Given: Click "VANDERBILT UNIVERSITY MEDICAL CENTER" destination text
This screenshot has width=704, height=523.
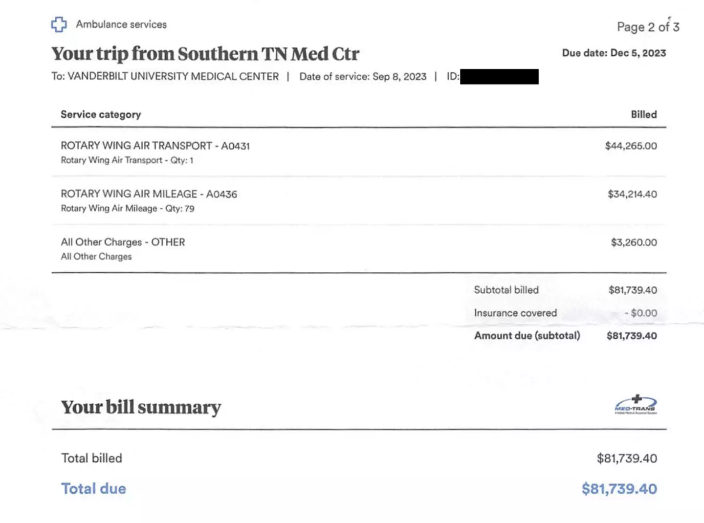Looking at the screenshot, I should [173, 77].
